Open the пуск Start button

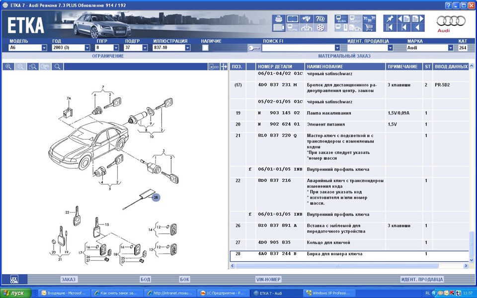[15, 293]
